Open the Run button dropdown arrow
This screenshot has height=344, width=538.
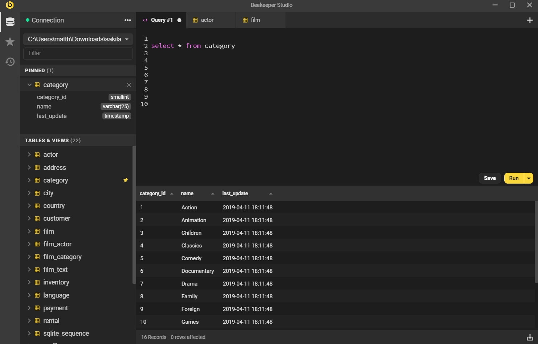click(x=529, y=178)
